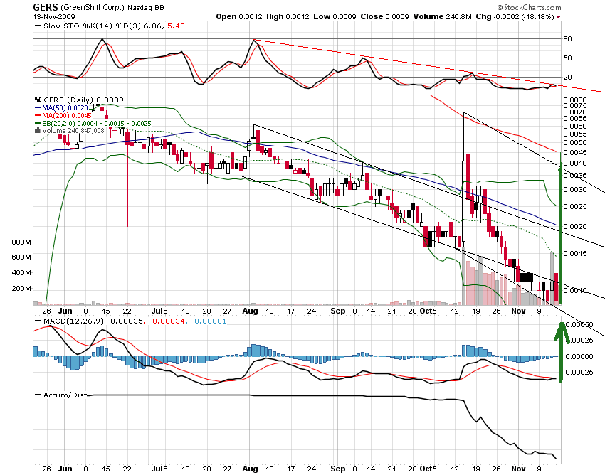Click the GERS ticker symbol in title

[46, 7]
